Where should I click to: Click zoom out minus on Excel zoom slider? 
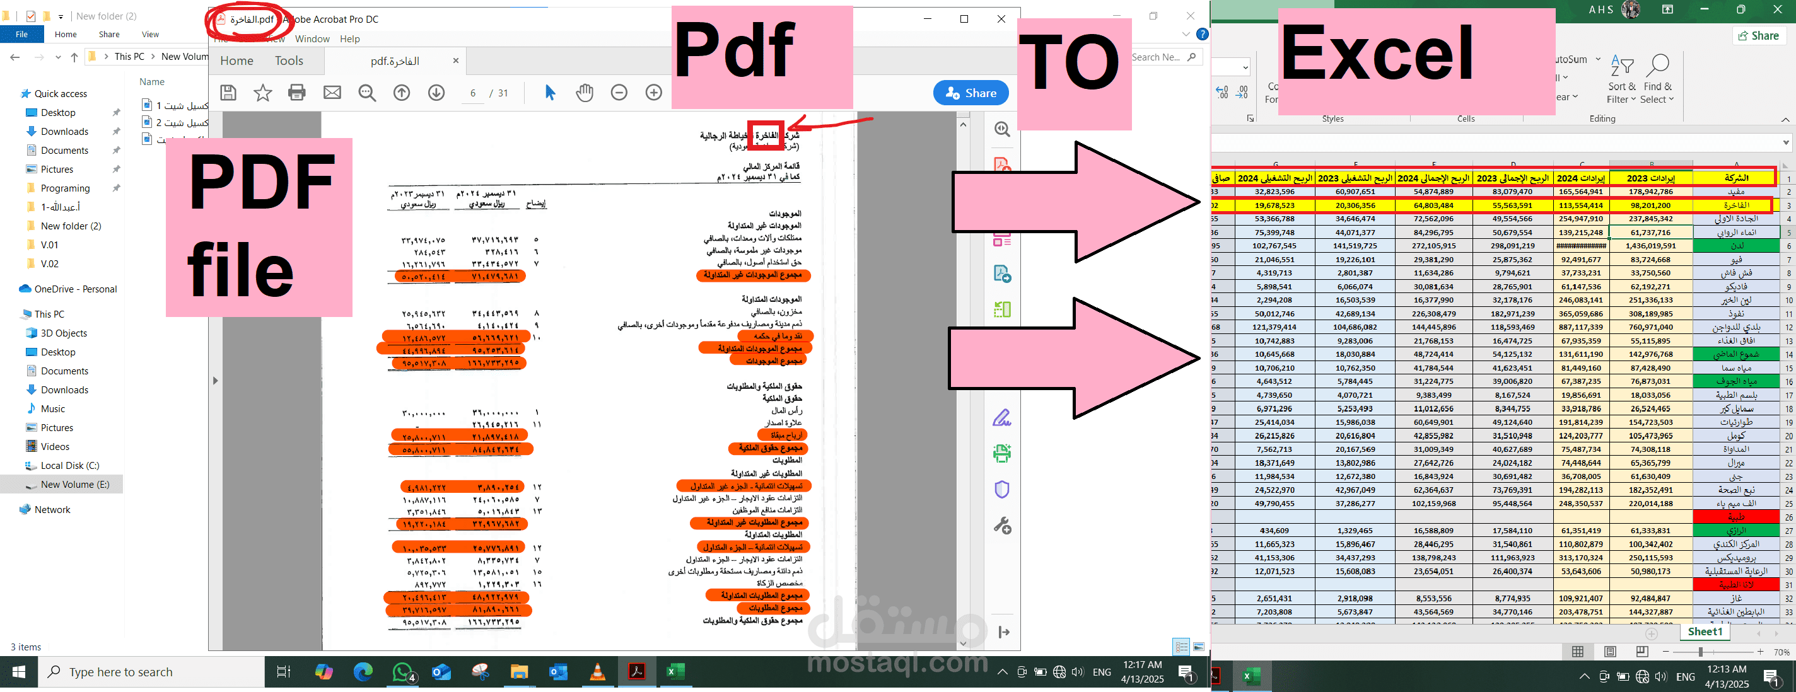click(x=1666, y=652)
